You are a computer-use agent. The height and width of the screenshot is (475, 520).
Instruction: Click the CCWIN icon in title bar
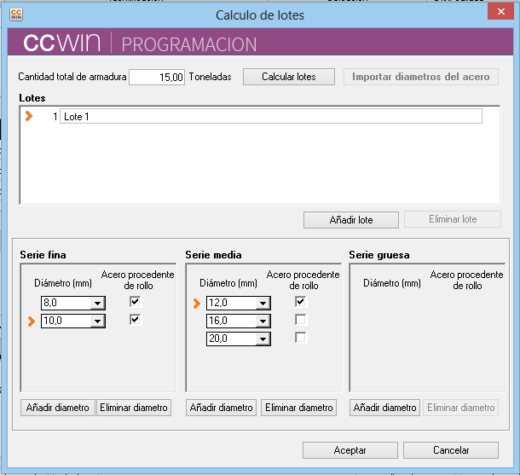(16, 14)
